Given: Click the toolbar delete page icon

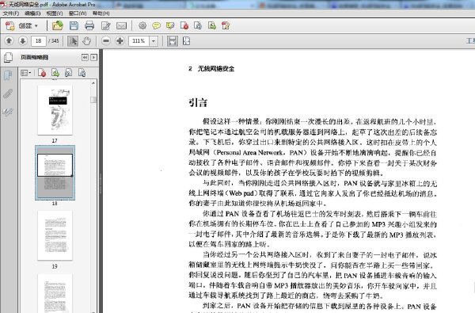Looking at the screenshot, I should click(184, 26).
